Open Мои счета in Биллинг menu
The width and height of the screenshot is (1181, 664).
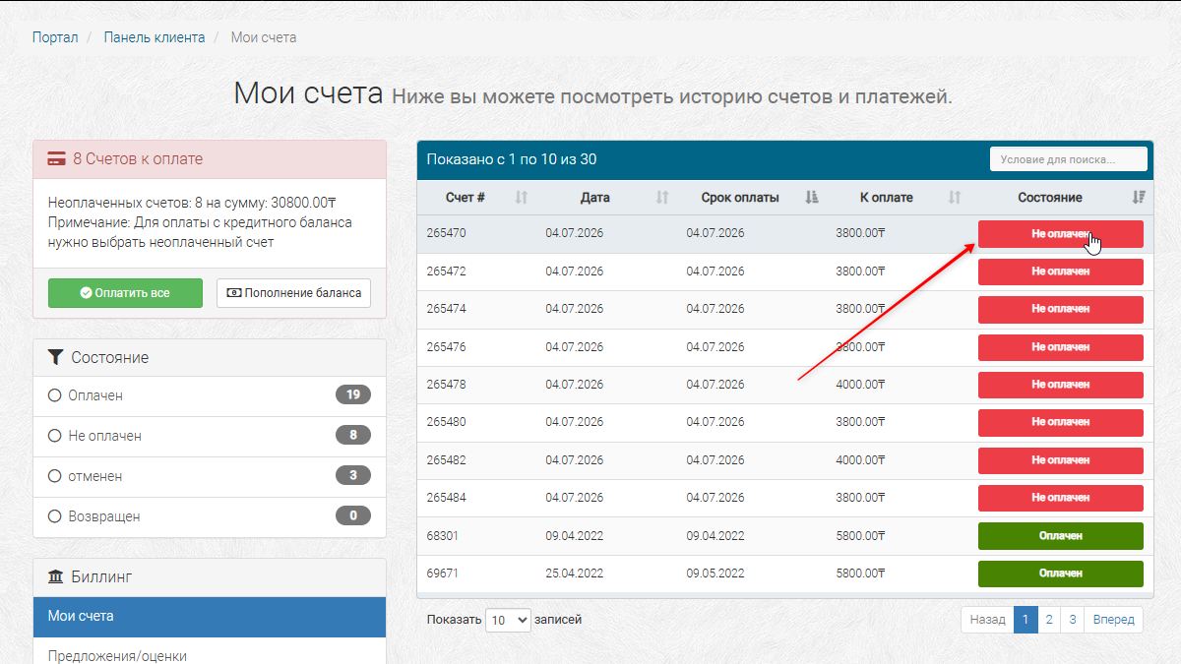coord(210,617)
